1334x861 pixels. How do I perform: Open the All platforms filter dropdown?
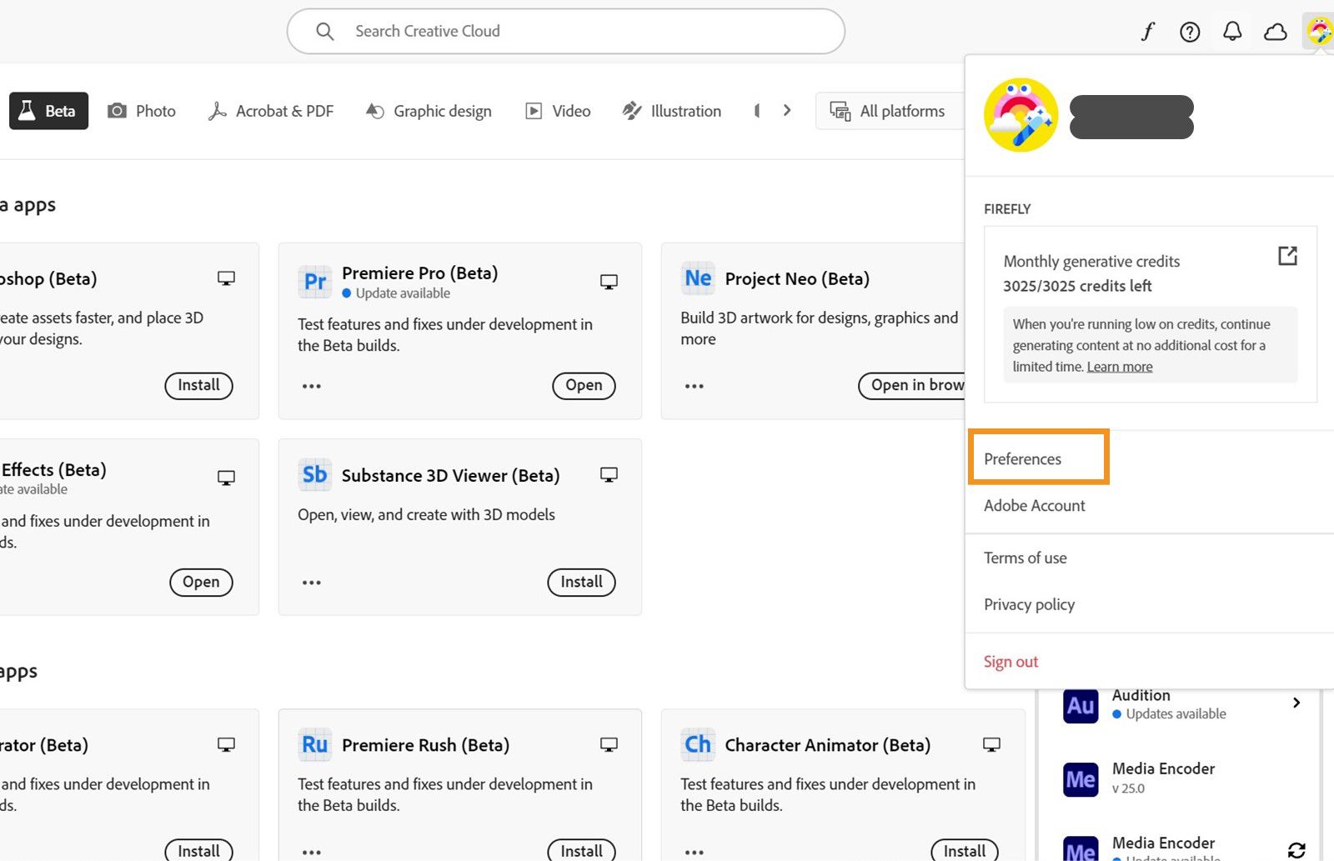pyautogui.click(x=889, y=111)
